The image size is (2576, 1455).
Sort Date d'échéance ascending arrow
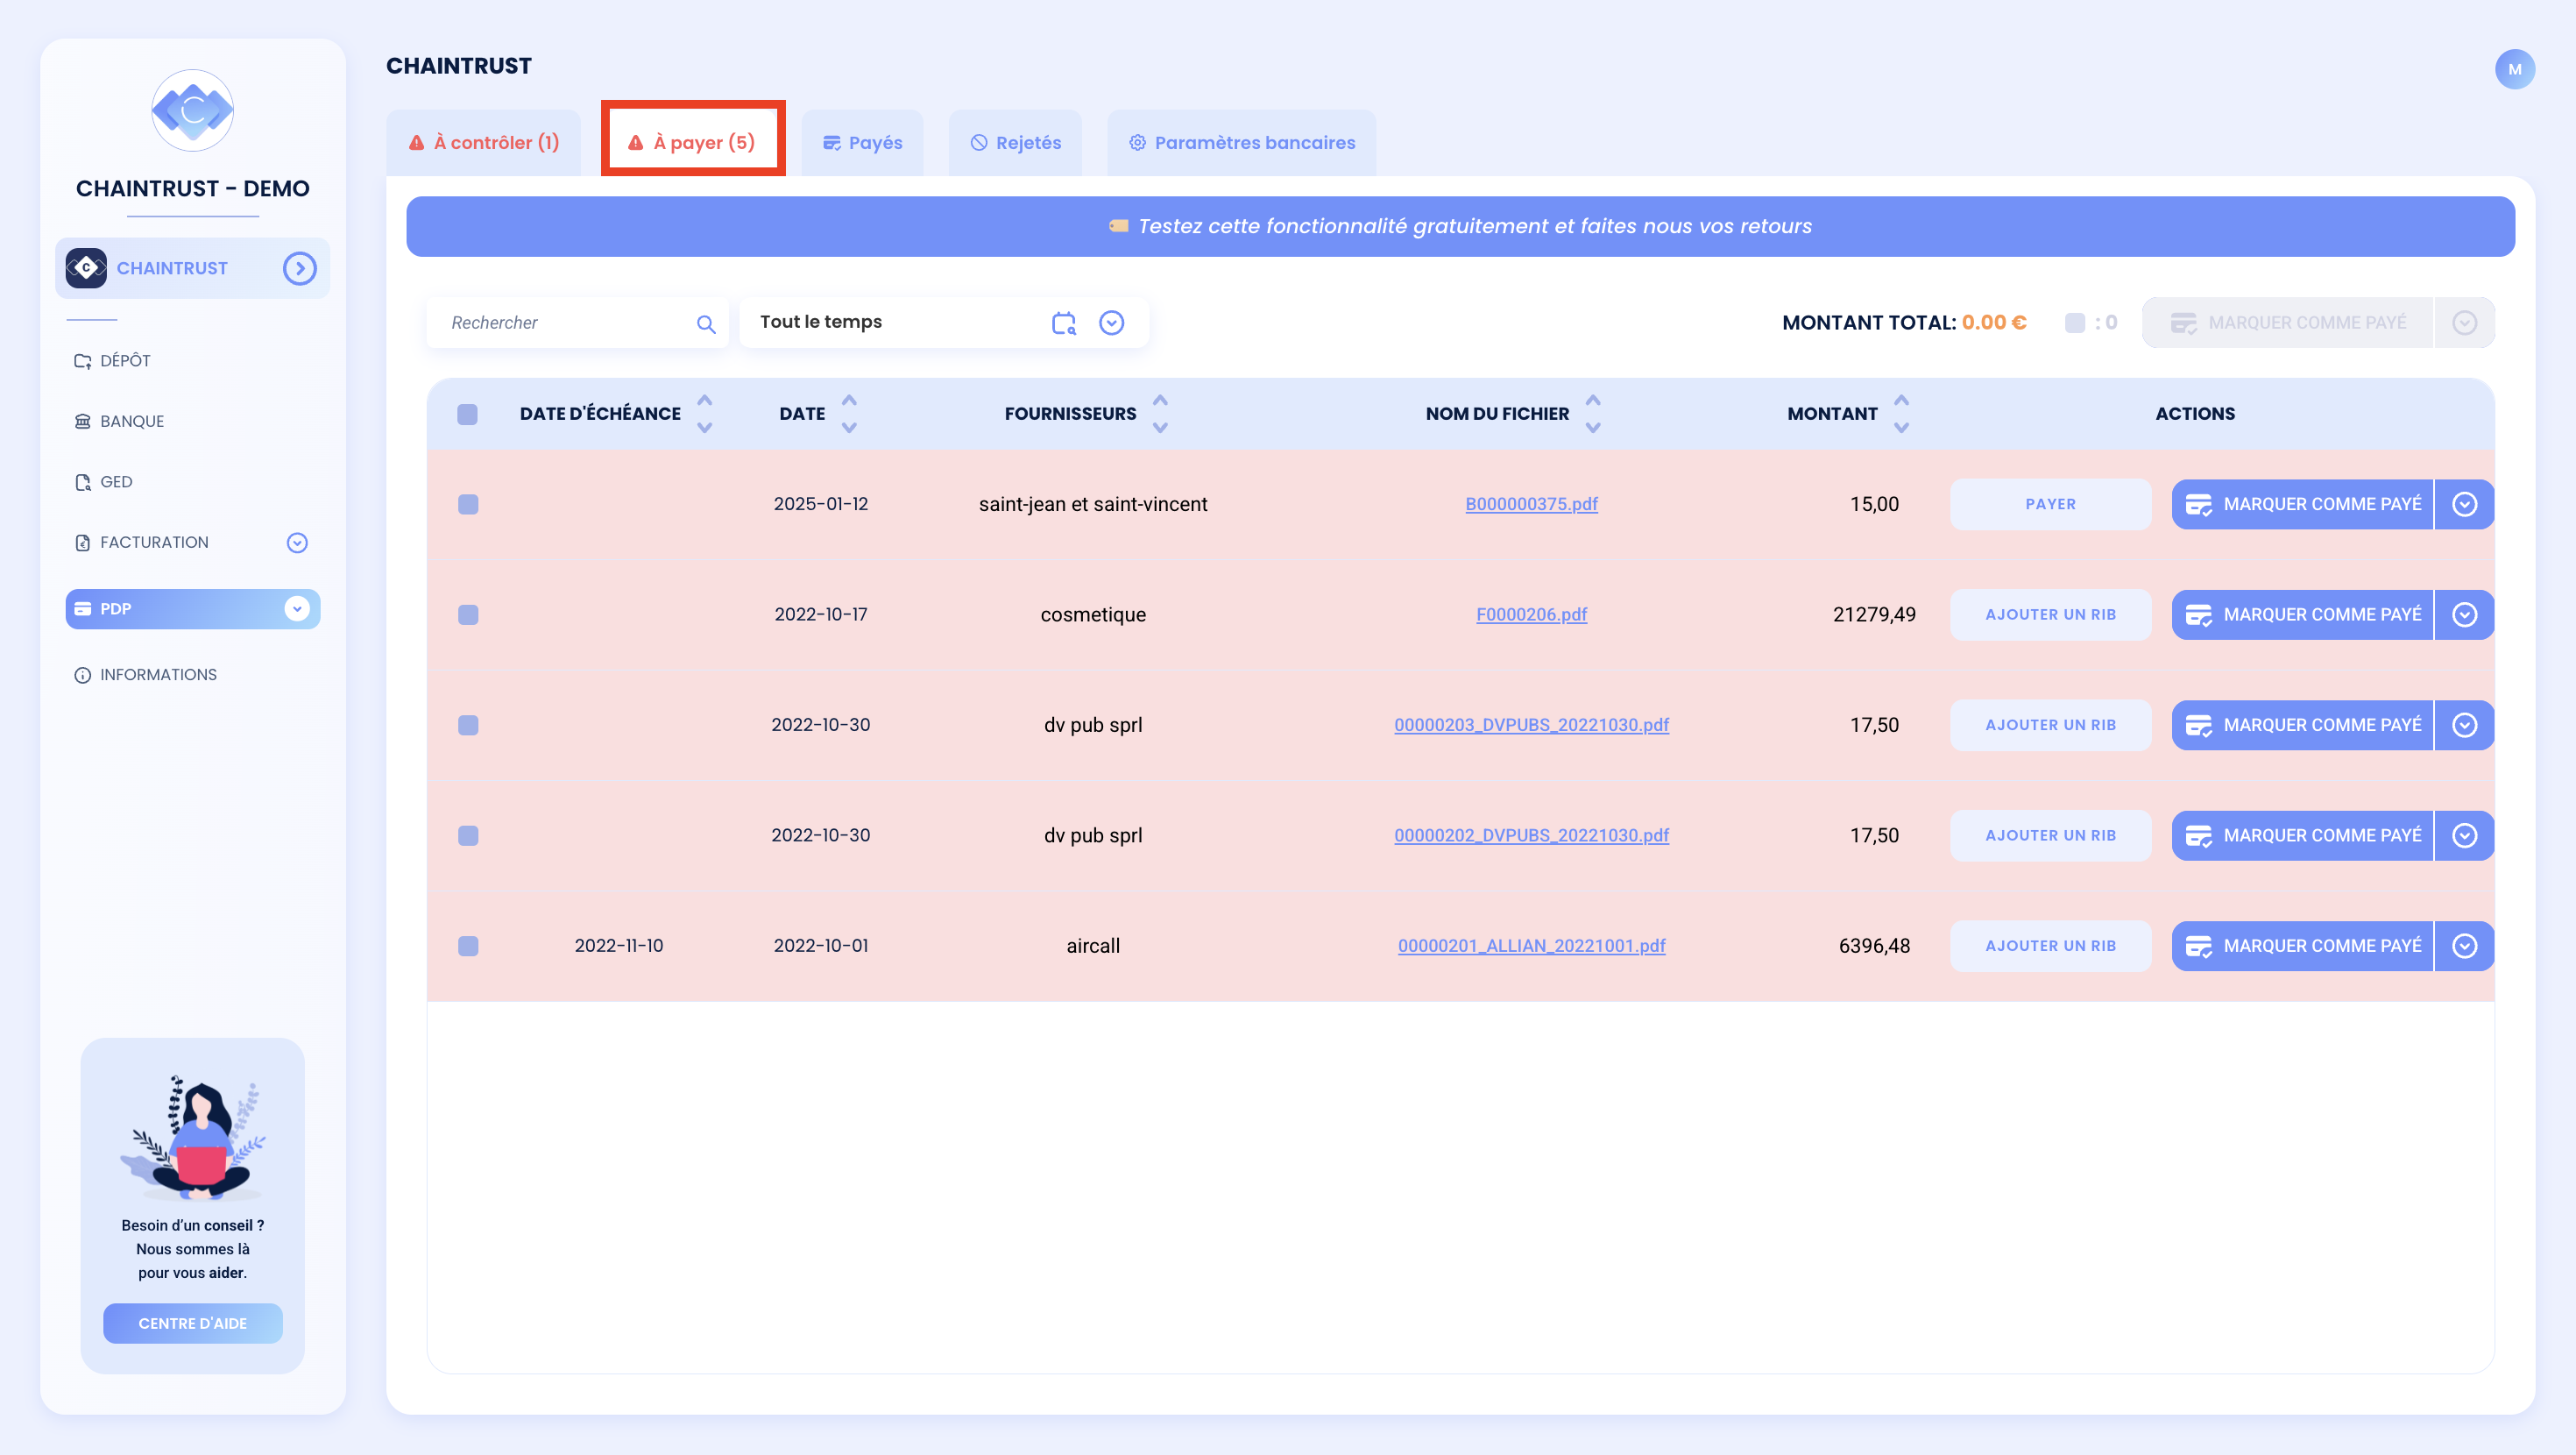coord(705,401)
